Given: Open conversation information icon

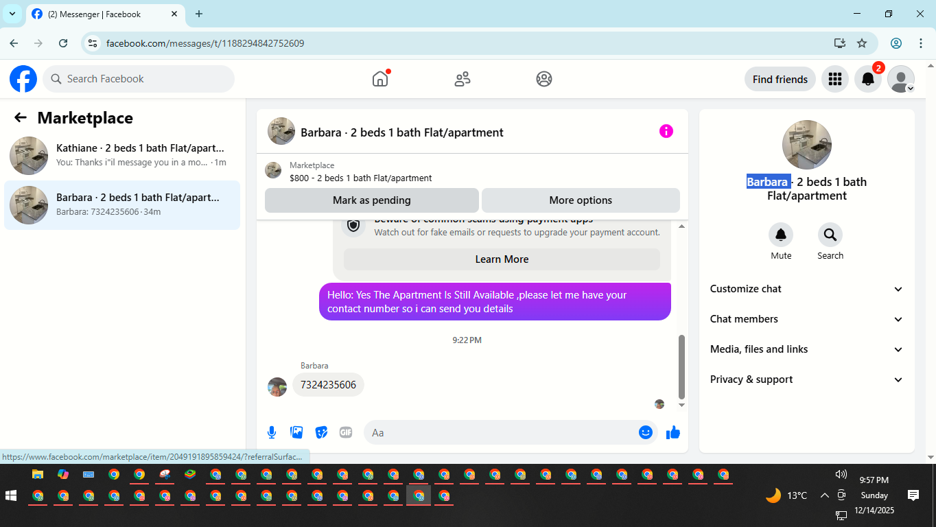Looking at the screenshot, I should (666, 131).
